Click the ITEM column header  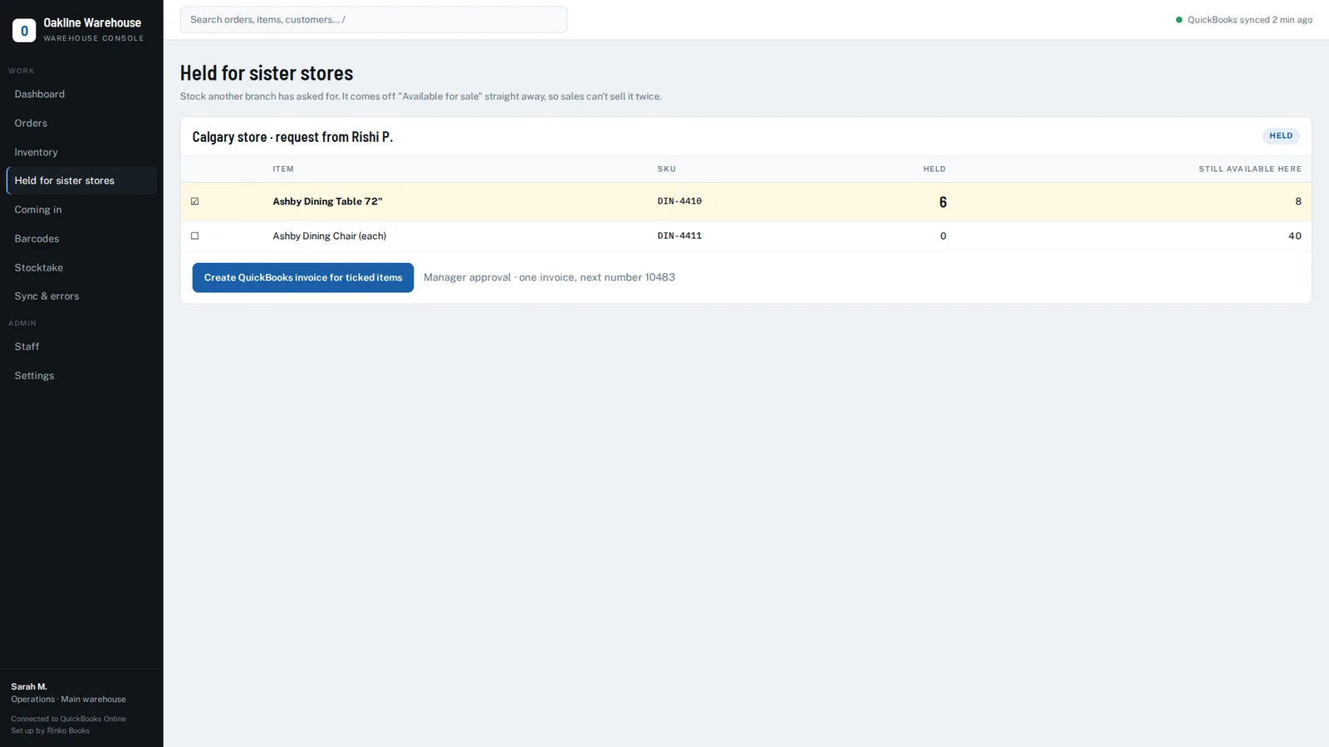[283, 169]
